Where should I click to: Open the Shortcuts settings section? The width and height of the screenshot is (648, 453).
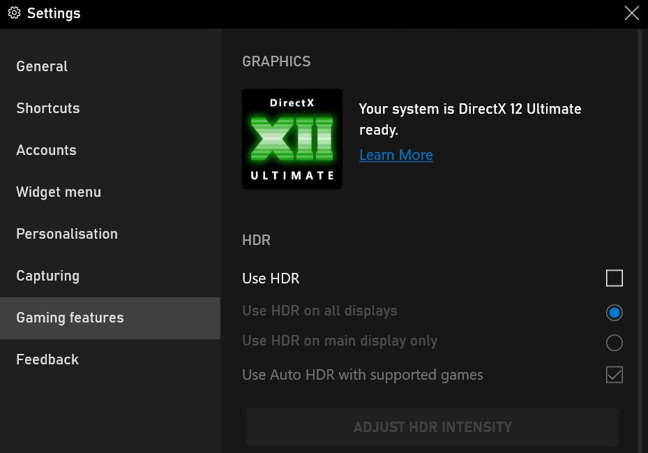tap(47, 108)
